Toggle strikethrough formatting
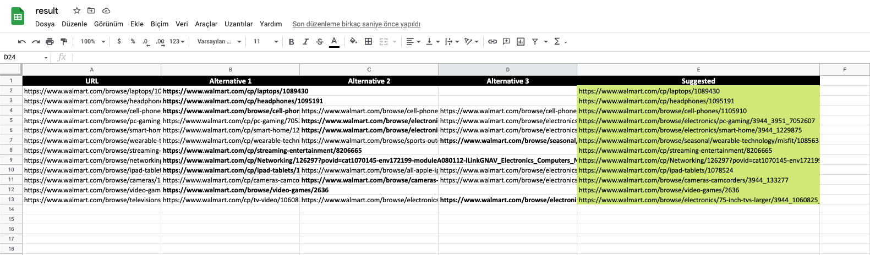This screenshot has height=255, width=870. pyautogui.click(x=320, y=42)
